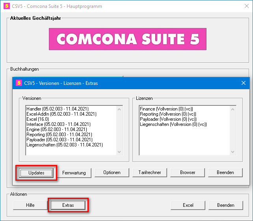253x221 pixels.
Task: Close the Hauptprogramm main window
Action: 247,6
